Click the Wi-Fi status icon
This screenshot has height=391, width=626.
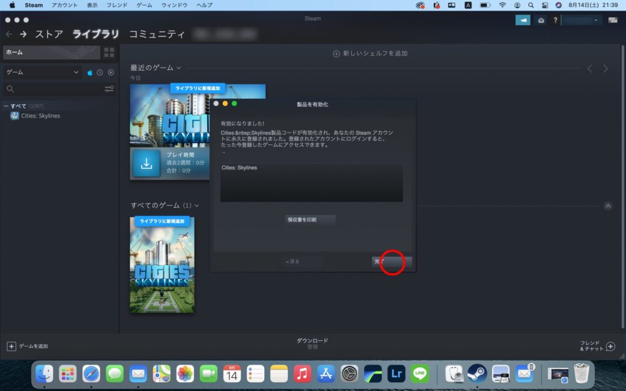tap(502, 5)
